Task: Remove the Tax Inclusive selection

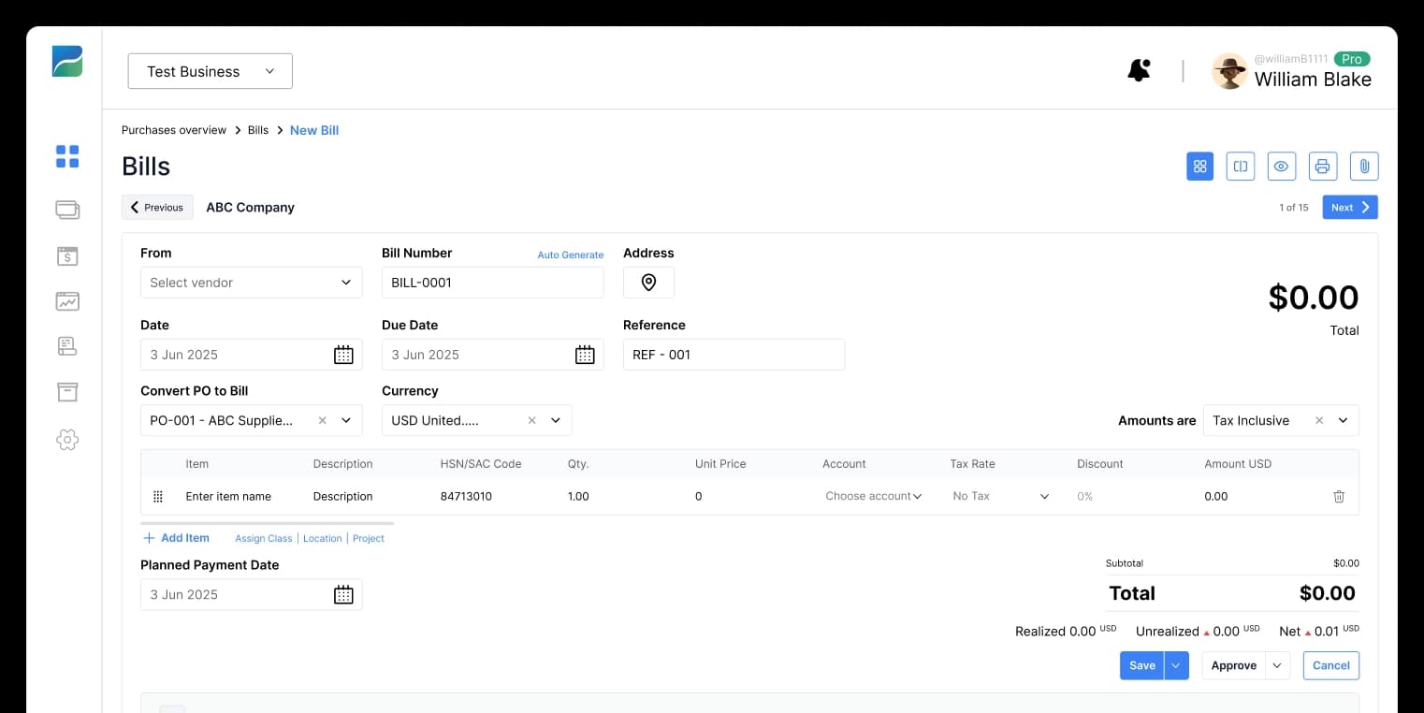Action: [x=1318, y=420]
